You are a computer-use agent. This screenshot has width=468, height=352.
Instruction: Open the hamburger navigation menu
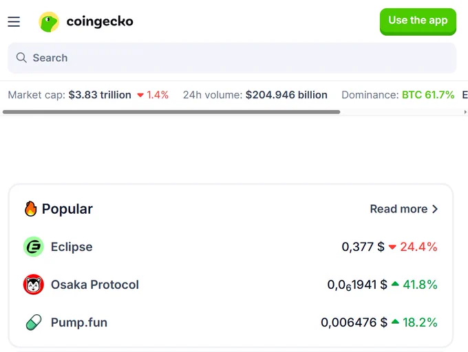(14, 22)
